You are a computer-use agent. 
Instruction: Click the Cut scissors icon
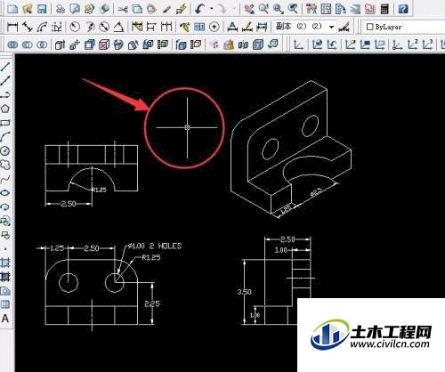pyautogui.click(x=123, y=9)
